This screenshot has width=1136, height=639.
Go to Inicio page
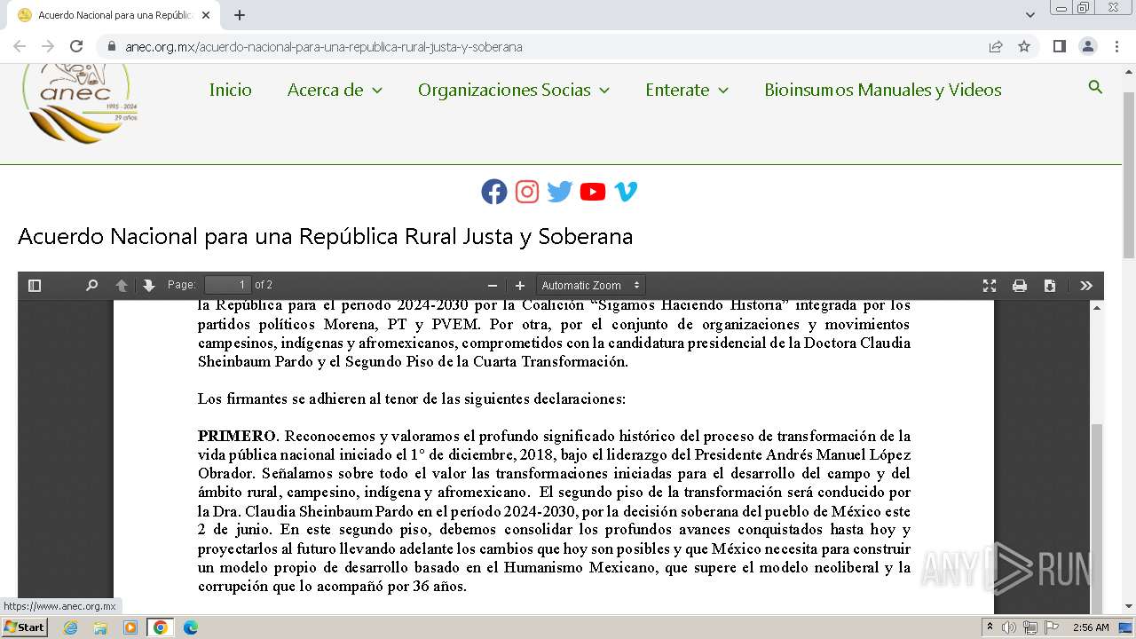pos(231,90)
